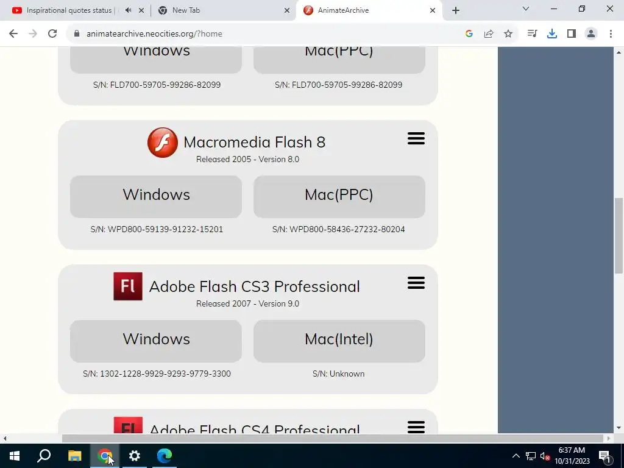Click the Chrome icon in taskbar
Screen dimensions: 624x468
[105, 456]
